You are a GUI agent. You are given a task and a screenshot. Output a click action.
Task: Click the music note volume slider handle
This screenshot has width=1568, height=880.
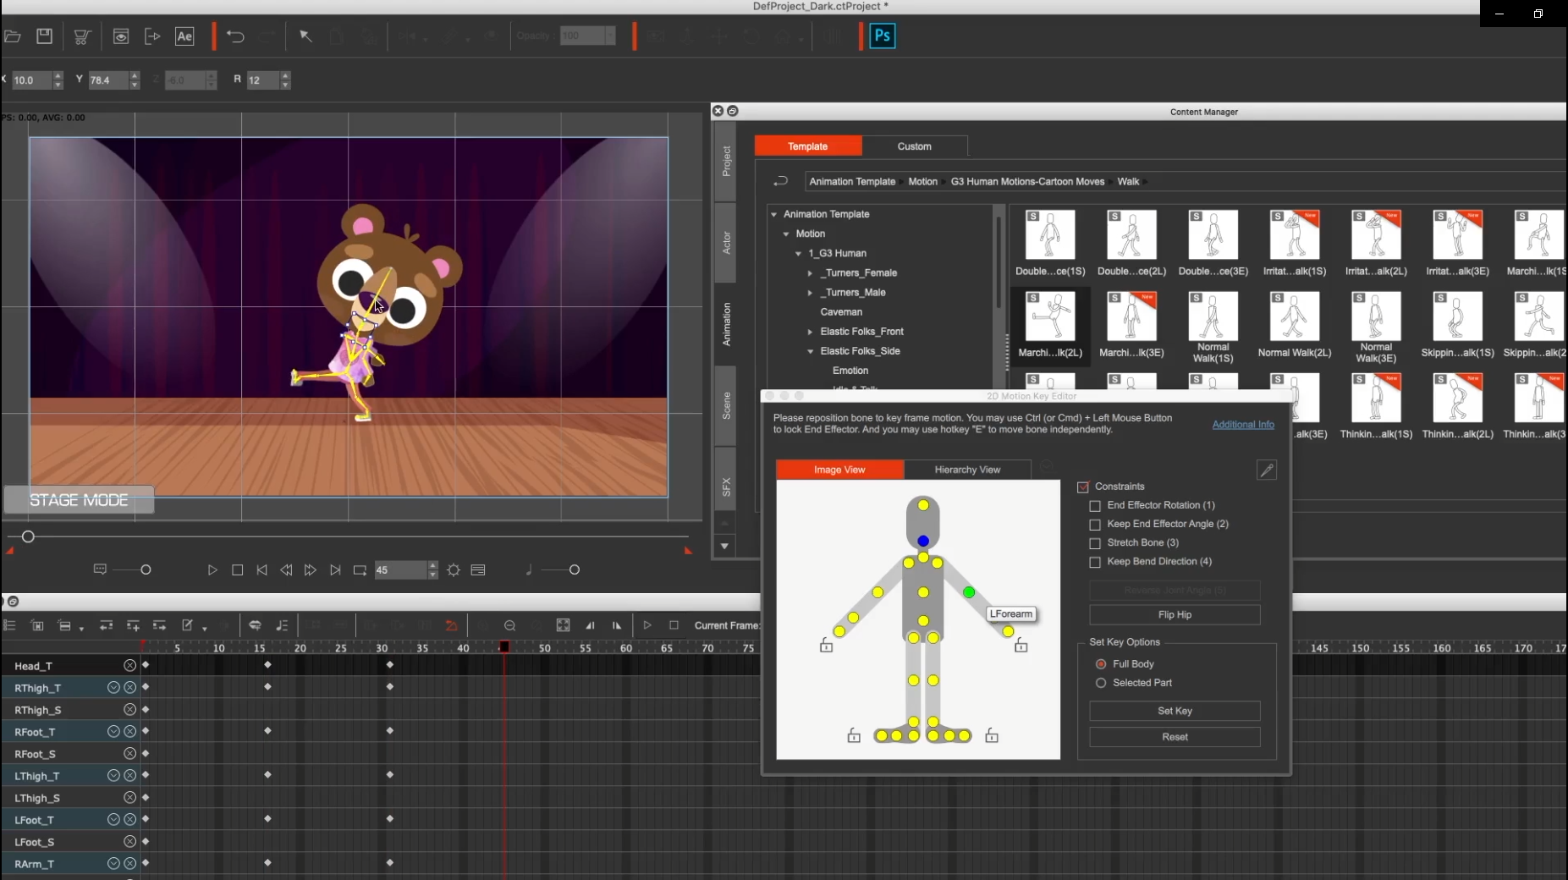(575, 570)
